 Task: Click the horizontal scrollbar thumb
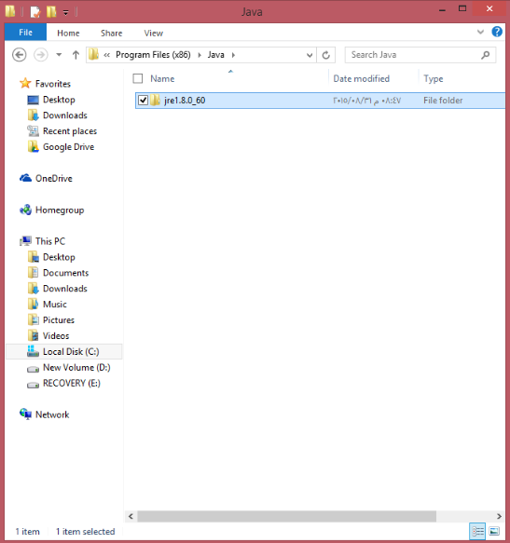pyautogui.click(x=286, y=516)
